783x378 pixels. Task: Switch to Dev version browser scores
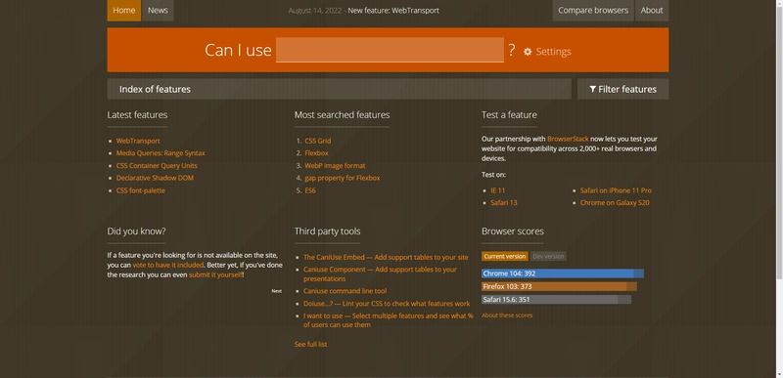[548, 257]
